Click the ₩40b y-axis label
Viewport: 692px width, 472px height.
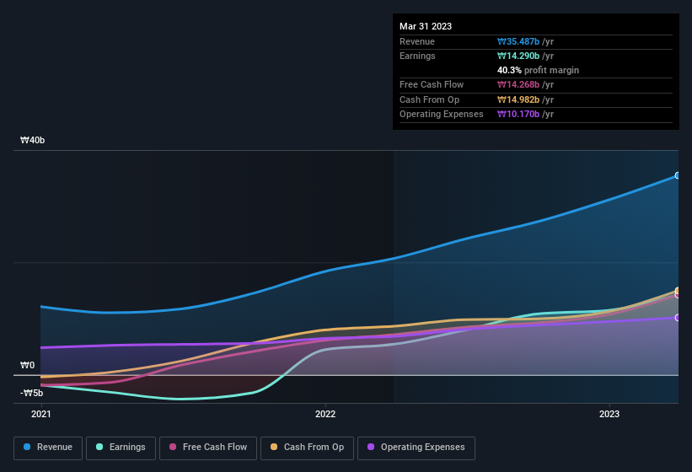[x=32, y=140]
